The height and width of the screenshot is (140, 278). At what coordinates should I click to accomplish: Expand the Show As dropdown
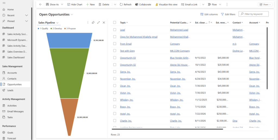(x=62, y=4)
